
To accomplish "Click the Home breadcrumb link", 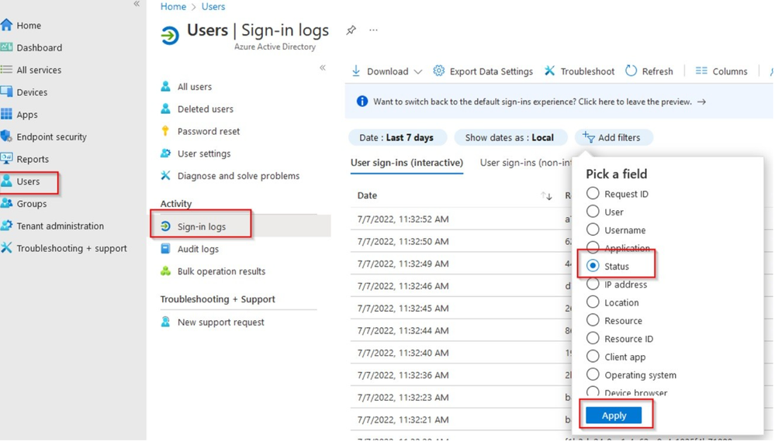I will [x=173, y=6].
